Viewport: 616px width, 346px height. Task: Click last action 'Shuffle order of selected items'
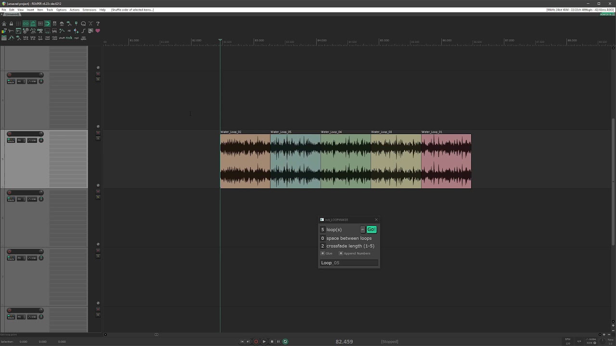(132, 10)
